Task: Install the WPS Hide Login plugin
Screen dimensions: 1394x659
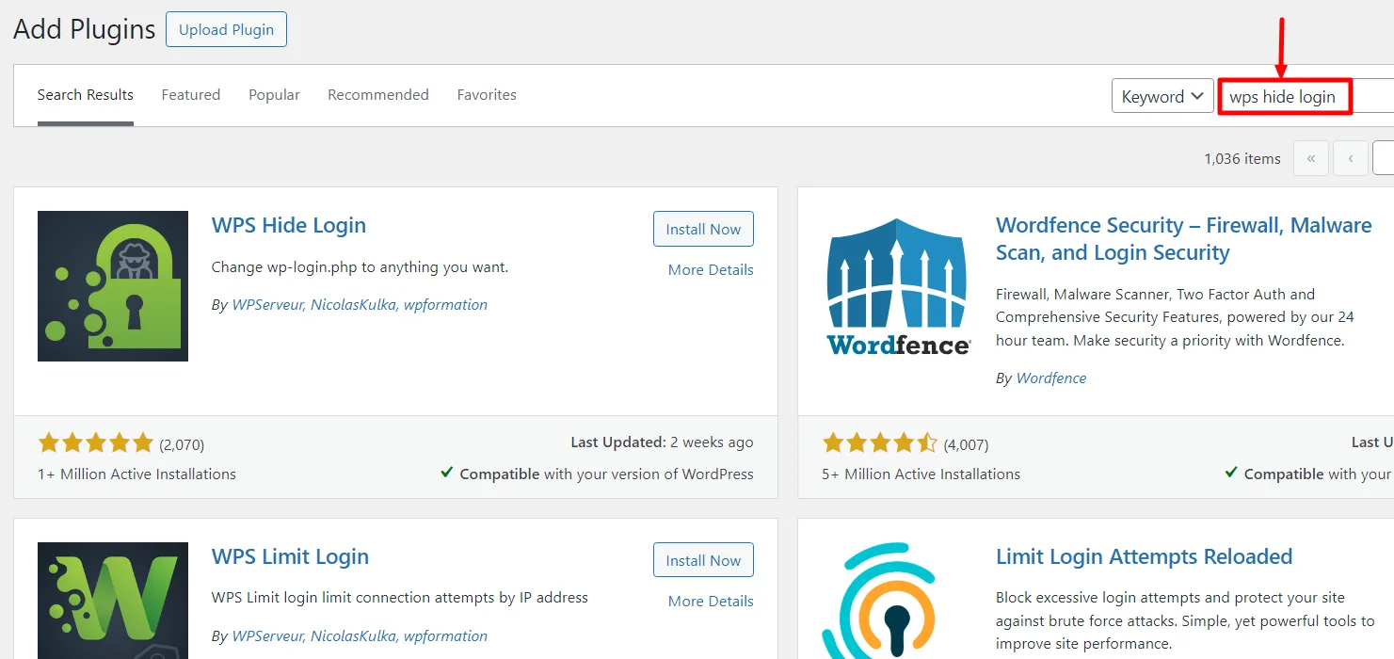Action: (703, 229)
